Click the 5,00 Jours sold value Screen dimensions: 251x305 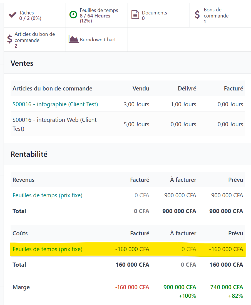[x=136, y=124]
